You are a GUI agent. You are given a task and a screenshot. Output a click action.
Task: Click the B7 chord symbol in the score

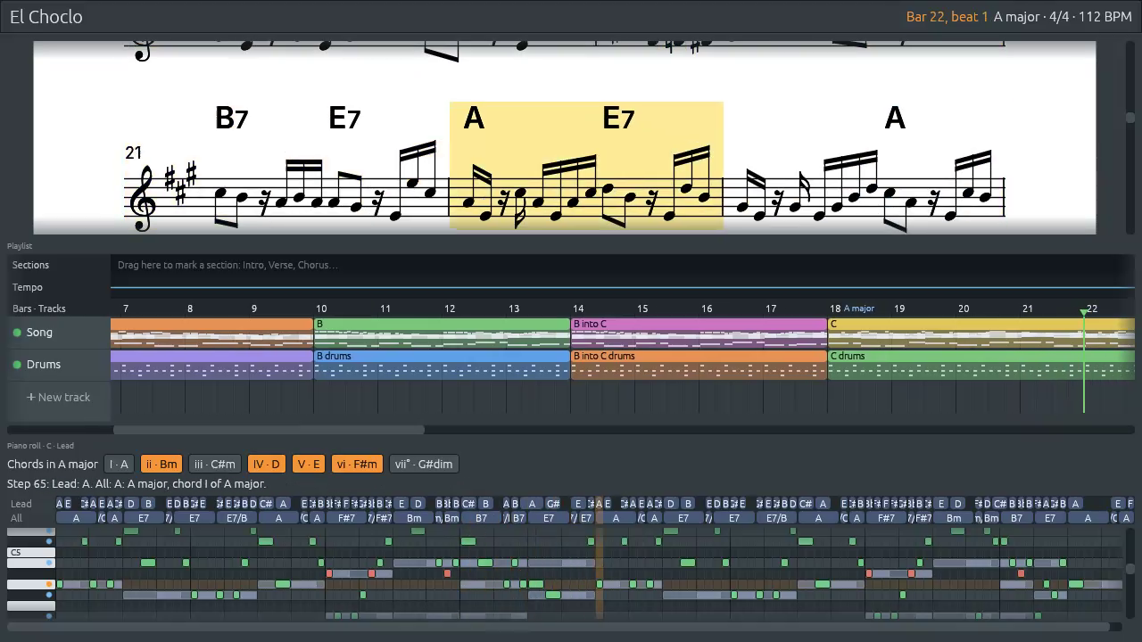pyautogui.click(x=231, y=118)
